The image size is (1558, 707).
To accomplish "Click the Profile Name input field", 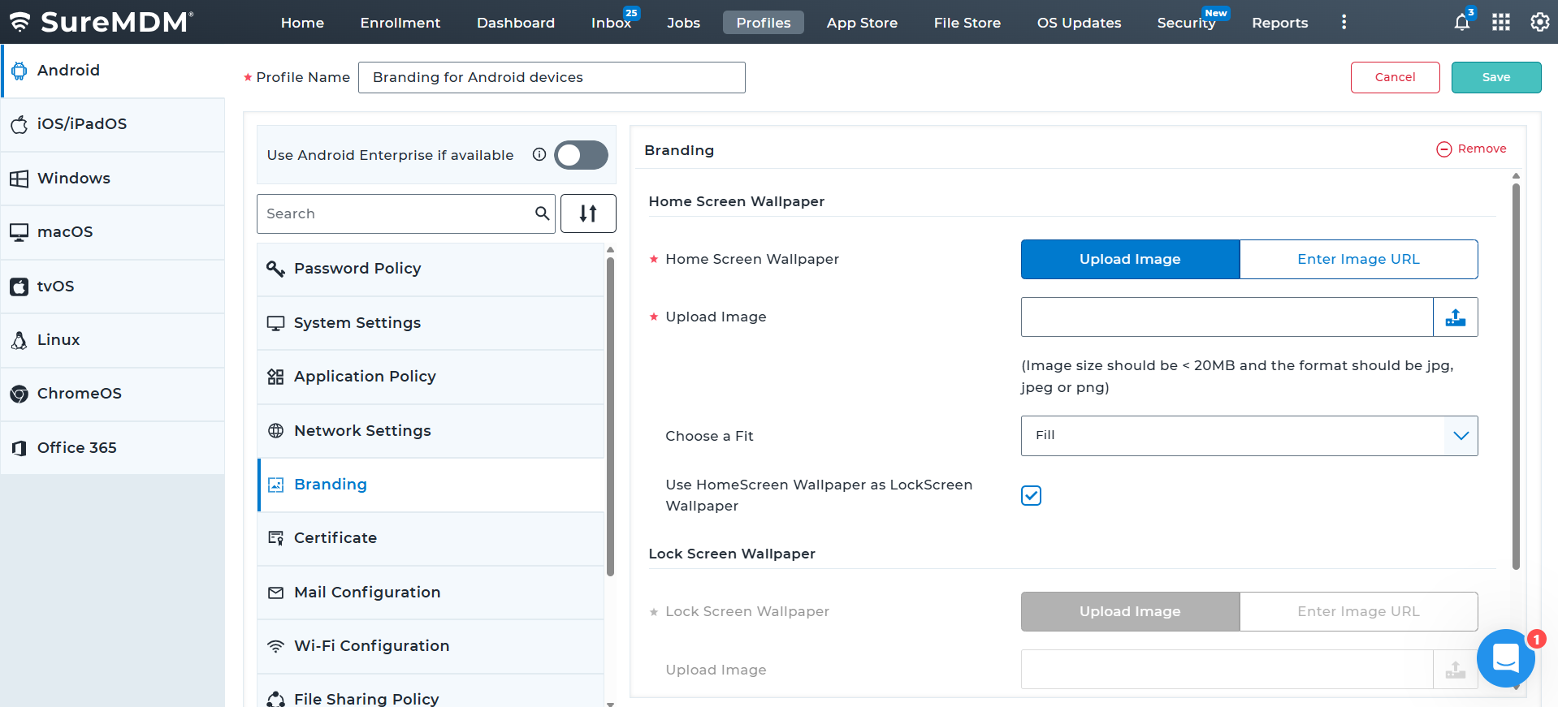I will [x=552, y=77].
